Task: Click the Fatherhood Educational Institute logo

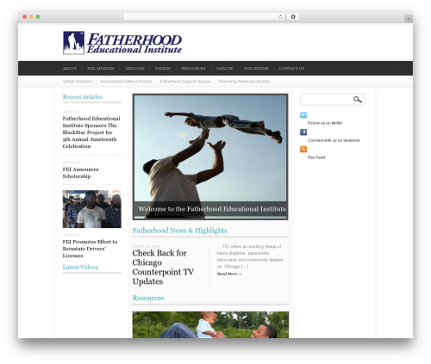Action: point(122,43)
